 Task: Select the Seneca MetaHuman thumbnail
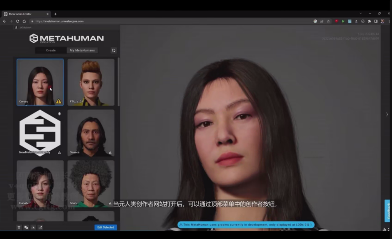pyautogui.click(x=91, y=133)
